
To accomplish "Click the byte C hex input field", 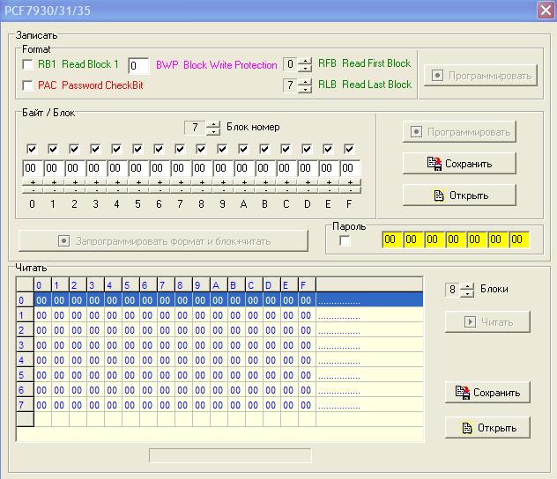I will coord(286,168).
